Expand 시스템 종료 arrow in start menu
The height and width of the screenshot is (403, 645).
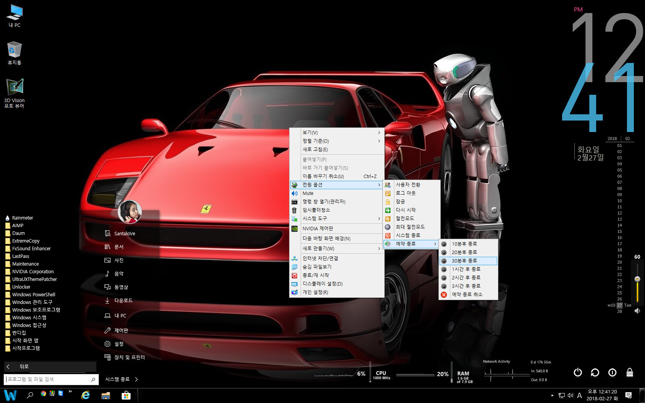[136, 379]
